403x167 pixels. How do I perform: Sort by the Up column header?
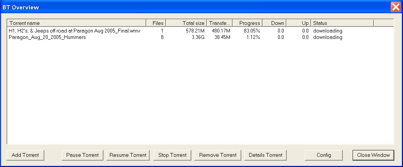click(x=298, y=23)
